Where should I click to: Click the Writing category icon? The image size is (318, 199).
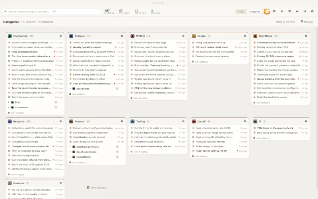coord(132,36)
